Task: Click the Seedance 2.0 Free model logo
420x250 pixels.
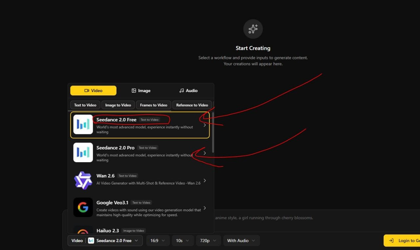Action: coord(83,125)
